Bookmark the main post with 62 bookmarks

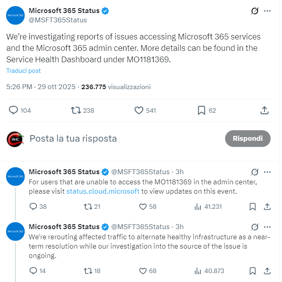click(201, 110)
